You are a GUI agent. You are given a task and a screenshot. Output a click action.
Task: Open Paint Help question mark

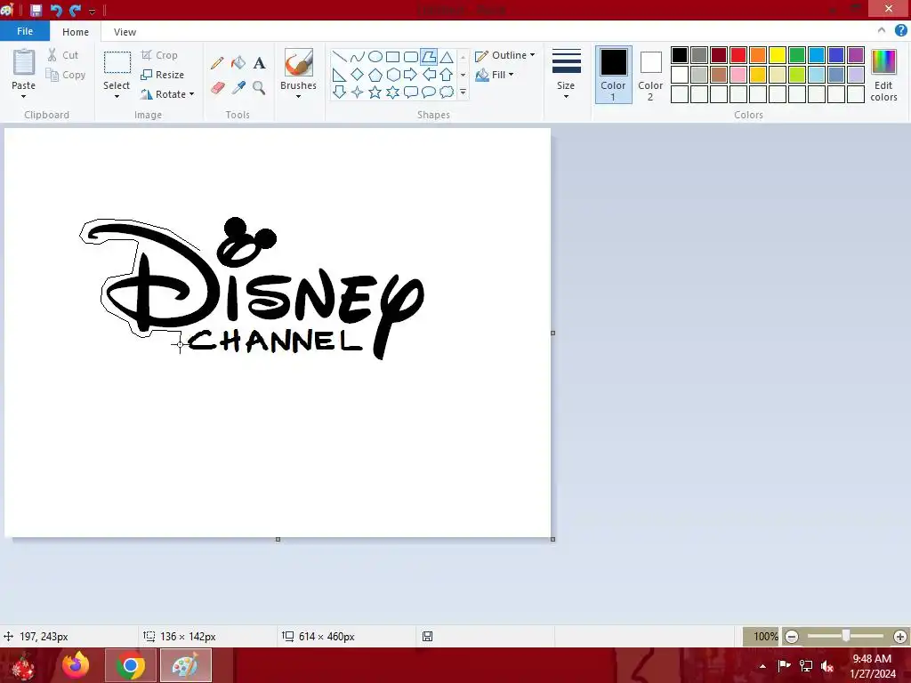click(x=900, y=31)
